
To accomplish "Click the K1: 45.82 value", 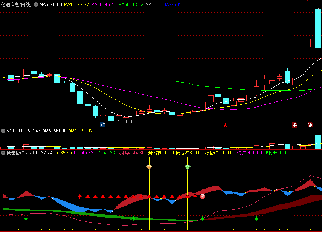I will pyautogui.click(x=84, y=153).
